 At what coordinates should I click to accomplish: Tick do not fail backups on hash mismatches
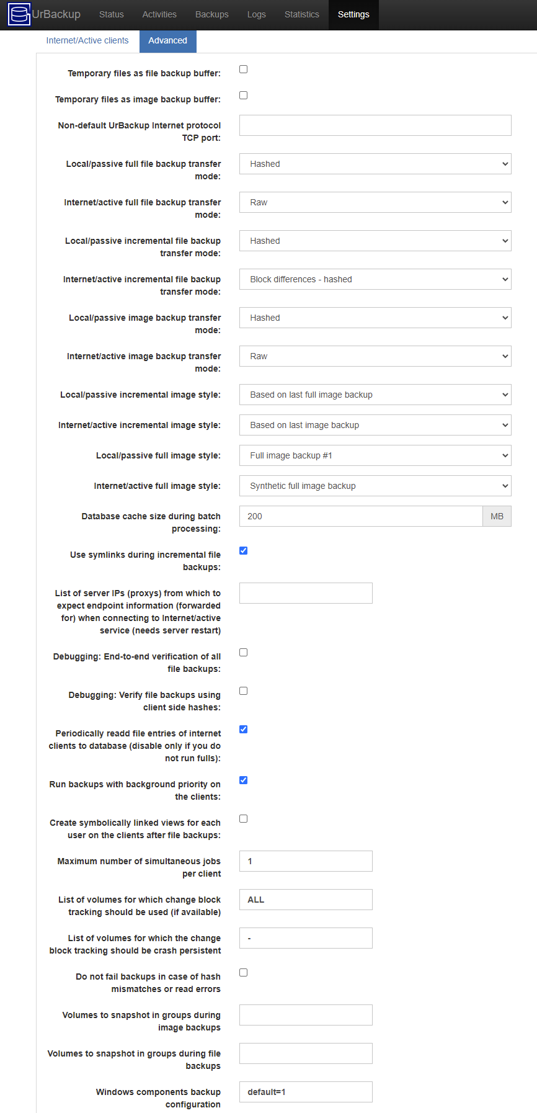click(x=244, y=973)
